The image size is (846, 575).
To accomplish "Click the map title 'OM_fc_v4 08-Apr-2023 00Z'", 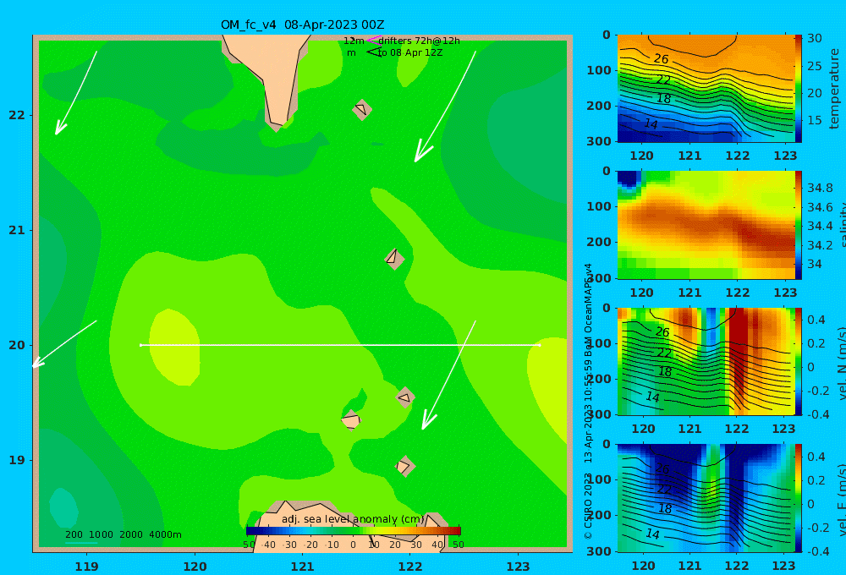I will point(302,25).
